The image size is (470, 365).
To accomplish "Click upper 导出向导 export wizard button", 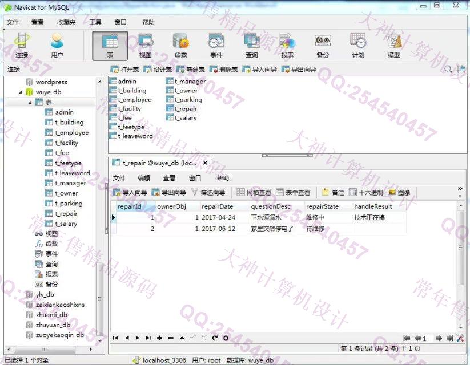I will pos(299,70).
